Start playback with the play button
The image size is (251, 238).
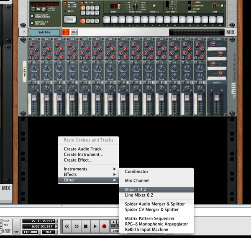95,226
